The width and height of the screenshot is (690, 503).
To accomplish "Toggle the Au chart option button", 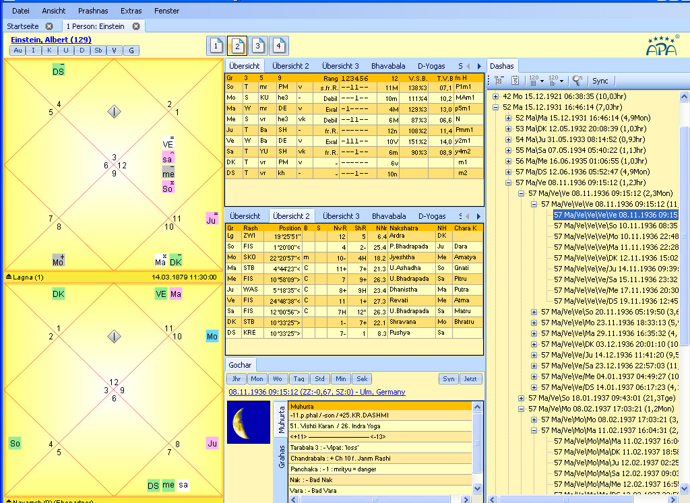I will [18, 51].
